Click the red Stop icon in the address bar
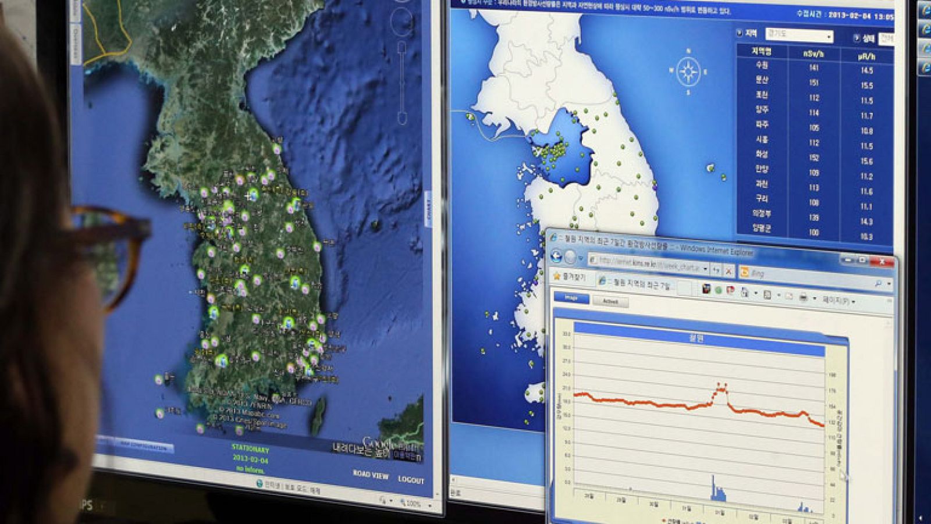This screenshot has height=524, width=931. click(729, 272)
